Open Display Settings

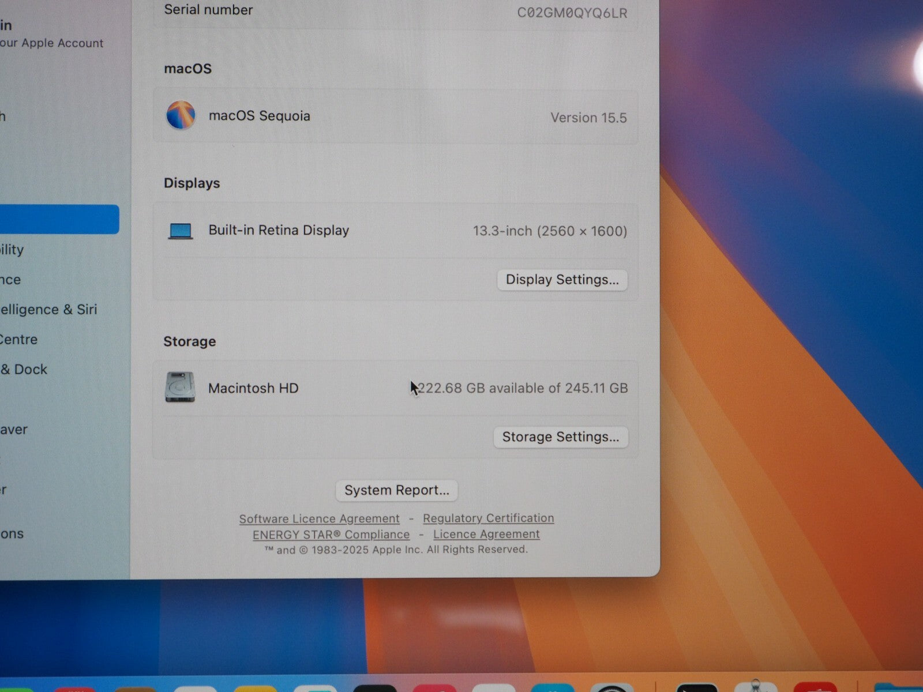pos(562,280)
